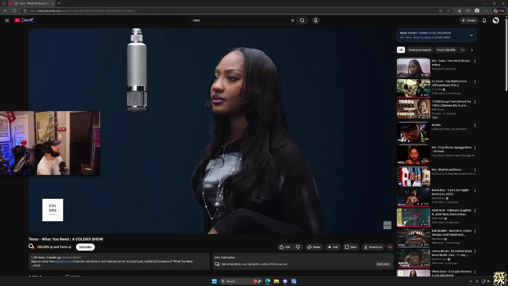This screenshot has width=508, height=286.
Task: Open options for Burna Boy Last Last
Action: 475,190
